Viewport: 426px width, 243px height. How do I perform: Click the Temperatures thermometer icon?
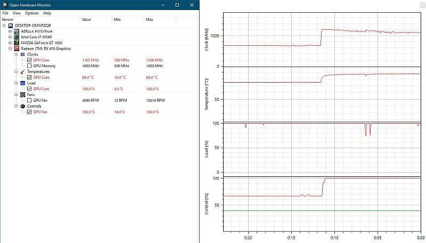pos(22,71)
